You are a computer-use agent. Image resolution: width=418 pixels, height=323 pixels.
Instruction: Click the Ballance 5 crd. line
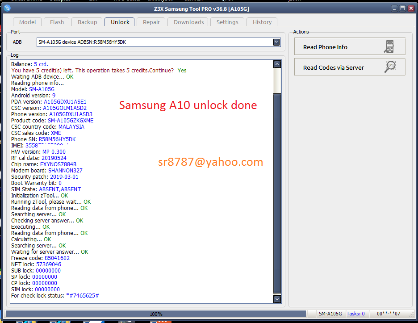(x=29, y=64)
